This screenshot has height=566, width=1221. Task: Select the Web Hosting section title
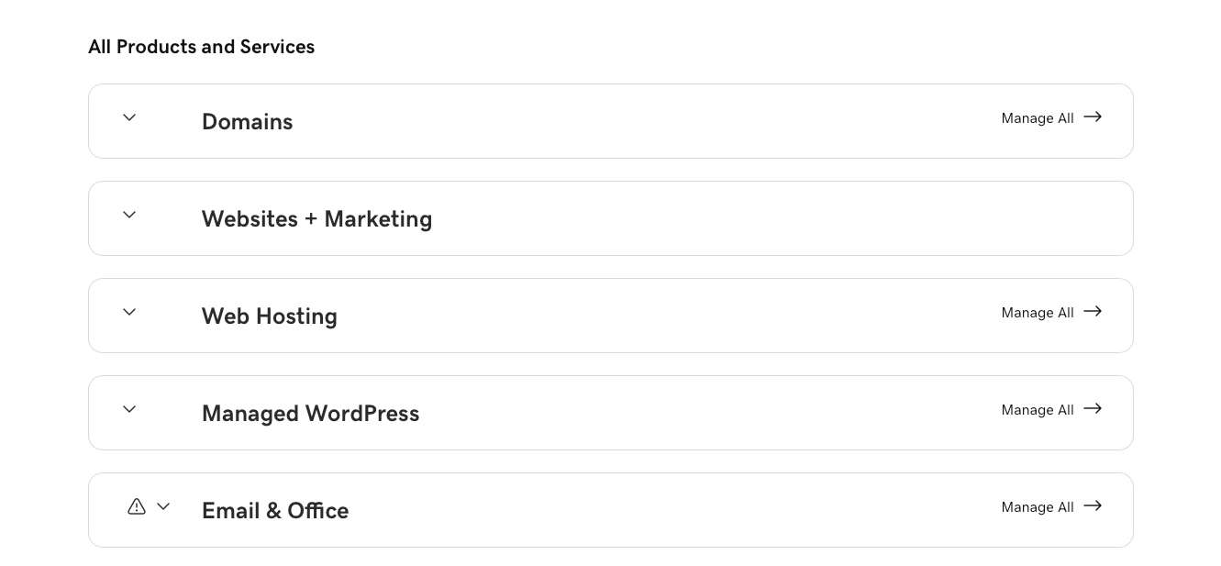(270, 316)
